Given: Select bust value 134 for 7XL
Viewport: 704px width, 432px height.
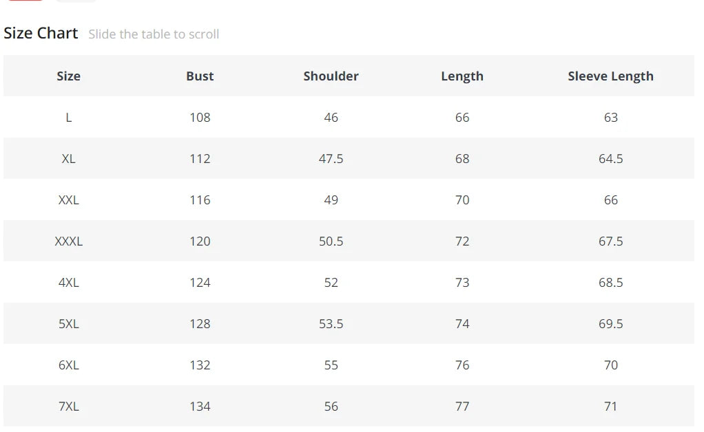Looking at the screenshot, I should coord(200,407).
